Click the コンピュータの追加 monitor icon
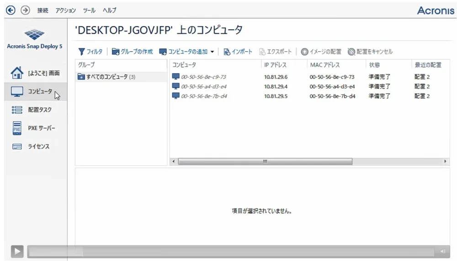Image resolution: width=457 pixels, height=261 pixels. pyautogui.click(x=163, y=52)
